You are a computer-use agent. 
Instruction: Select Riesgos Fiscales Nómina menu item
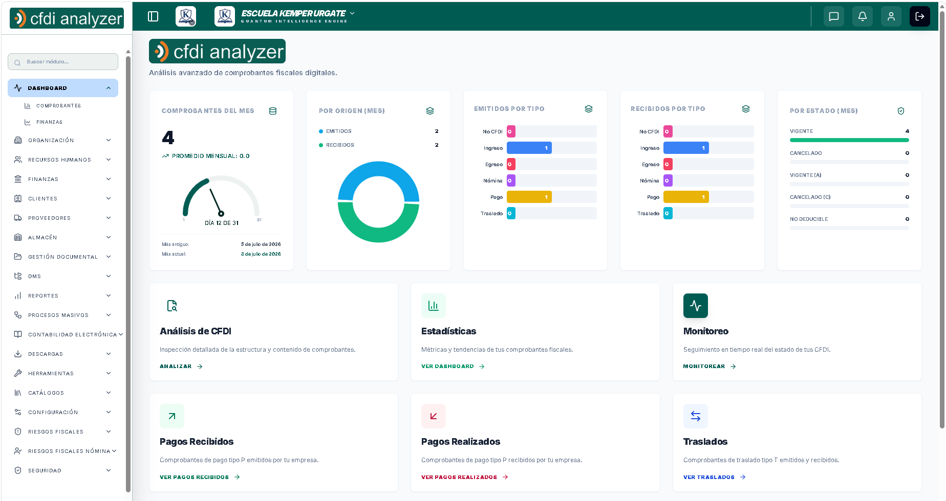(x=63, y=451)
